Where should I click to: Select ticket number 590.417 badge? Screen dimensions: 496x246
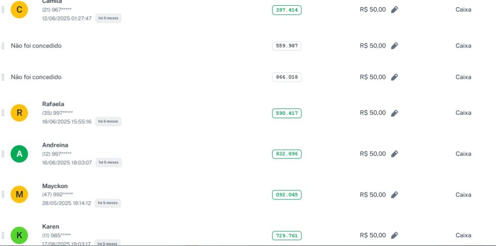point(287,113)
